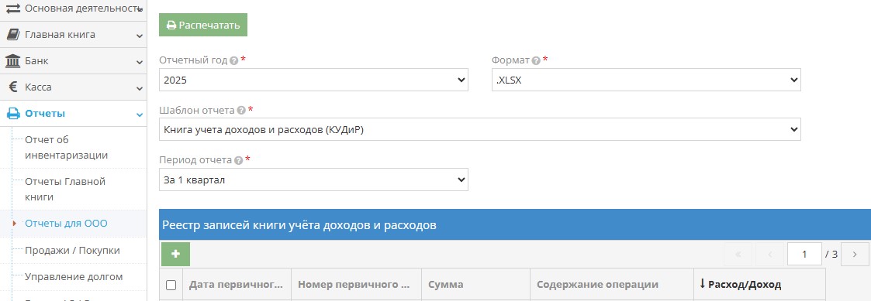Click the Банк menu label
This screenshot has width=871, height=301.
click(x=36, y=61)
